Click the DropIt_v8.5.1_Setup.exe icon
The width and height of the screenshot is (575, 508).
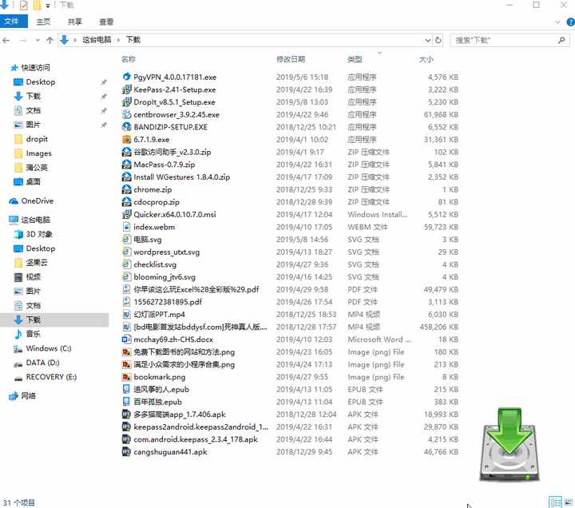(x=126, y=101)
